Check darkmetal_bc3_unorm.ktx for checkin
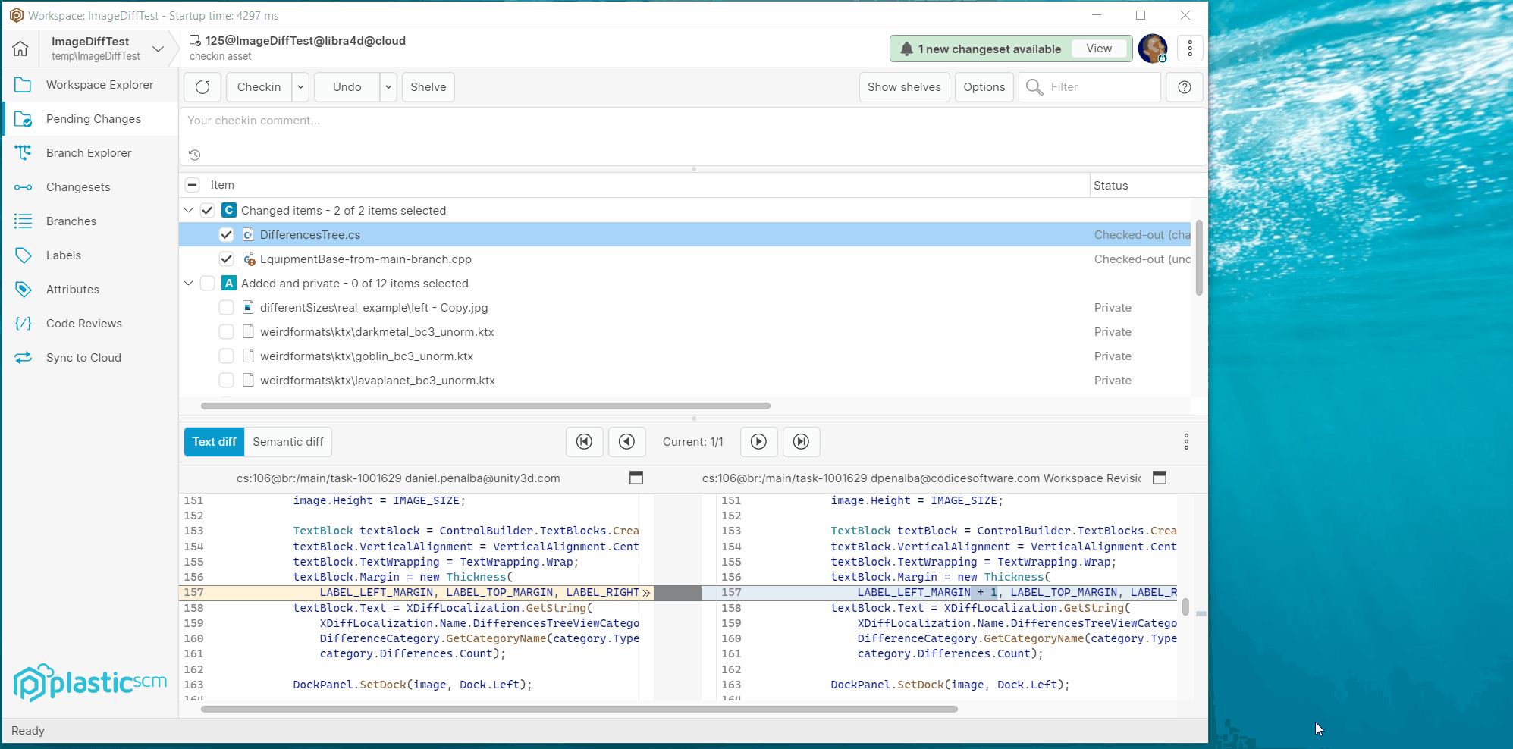Image resolution: width=1513 pixels, height=749 pixels. [226, 331]
